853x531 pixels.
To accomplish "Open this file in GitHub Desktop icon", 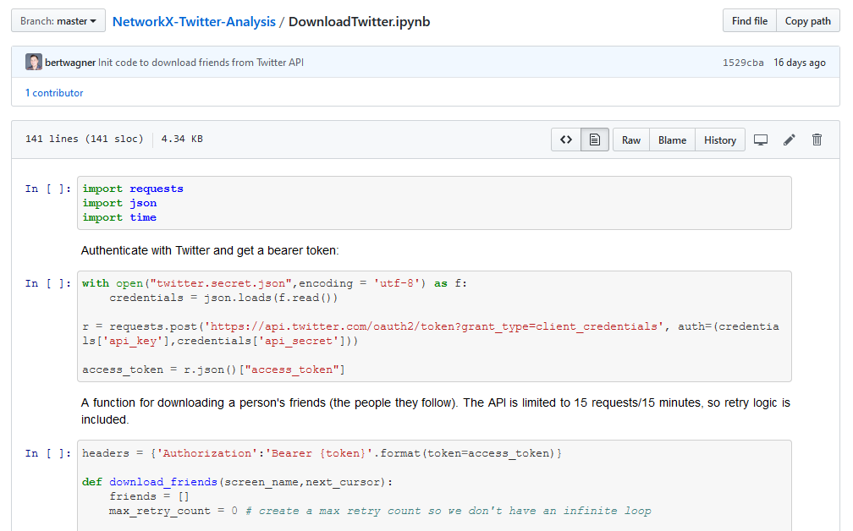I will (x=761, y=140).
